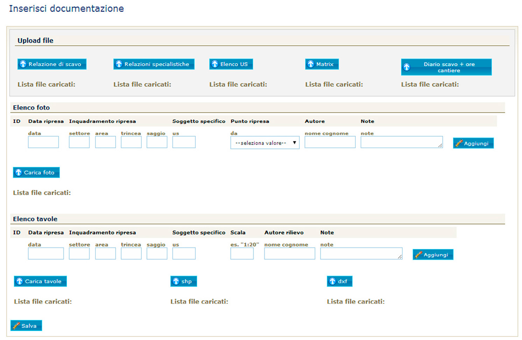Click the Carica foto button
This screenshot has width=522, height=340.
click(x=36, y=172)
